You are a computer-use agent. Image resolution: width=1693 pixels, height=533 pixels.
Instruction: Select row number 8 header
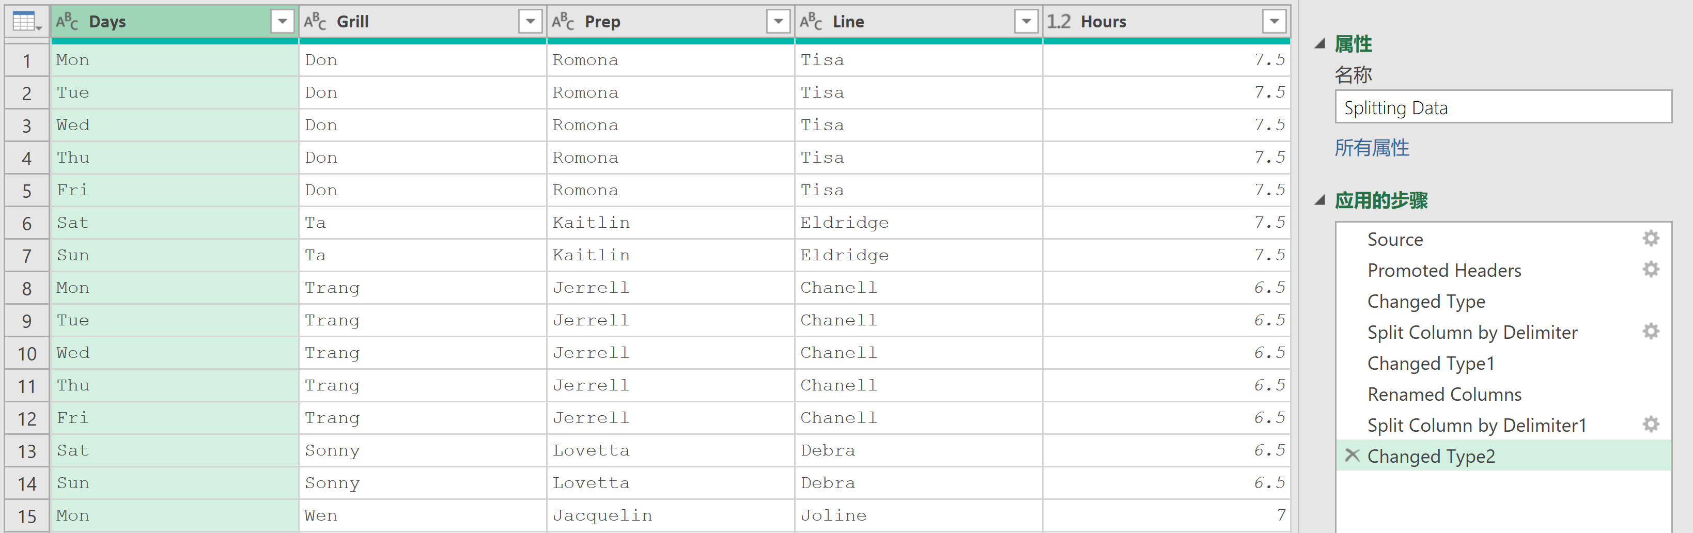point(27,288)
